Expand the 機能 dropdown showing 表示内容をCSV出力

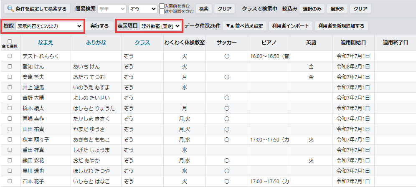(49, 26)
